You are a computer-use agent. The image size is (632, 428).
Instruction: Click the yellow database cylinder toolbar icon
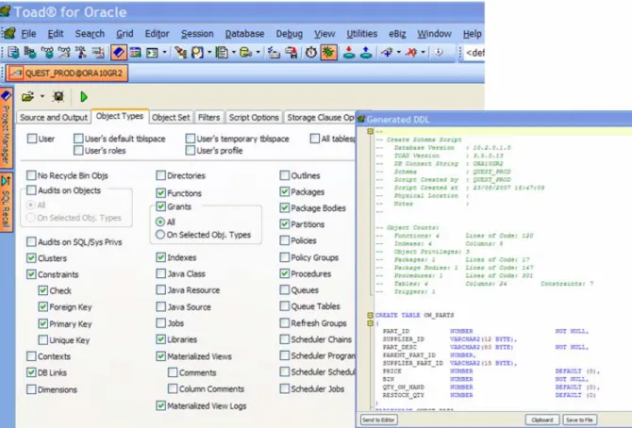coord(245,53)
